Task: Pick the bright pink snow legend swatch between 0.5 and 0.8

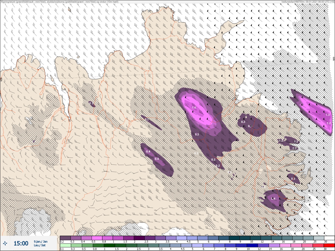Action: point(97,238)
